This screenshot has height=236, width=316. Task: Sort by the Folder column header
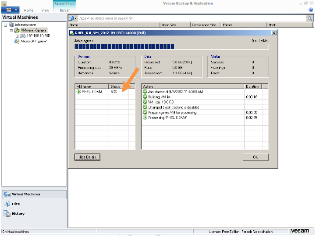click(x=244, y=25)
